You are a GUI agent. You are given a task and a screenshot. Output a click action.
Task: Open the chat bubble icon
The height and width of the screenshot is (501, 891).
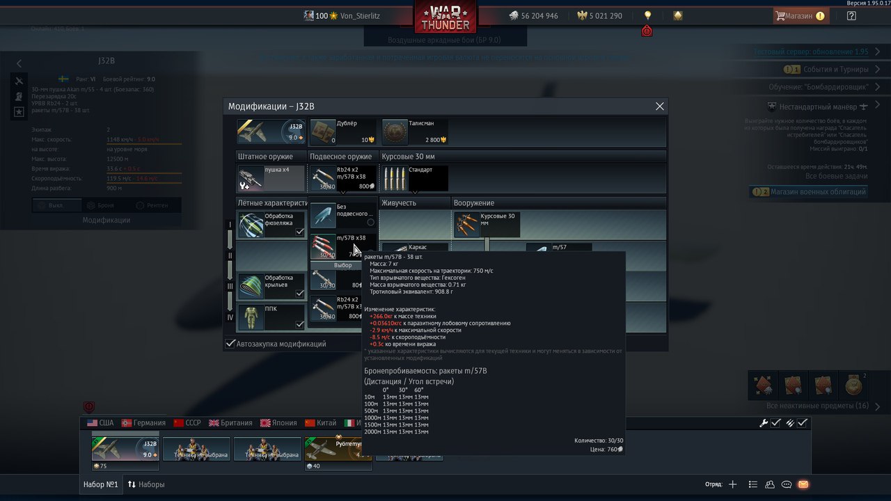[787, 484]
